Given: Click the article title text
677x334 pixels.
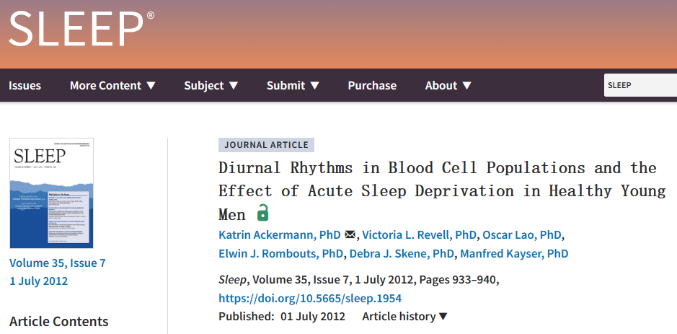Looking at the screenshot, I should tap(442, 191).
